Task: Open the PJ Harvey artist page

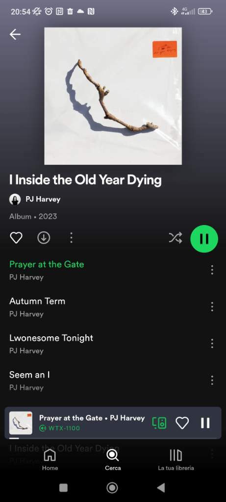Action: click(x=35, y=200)
